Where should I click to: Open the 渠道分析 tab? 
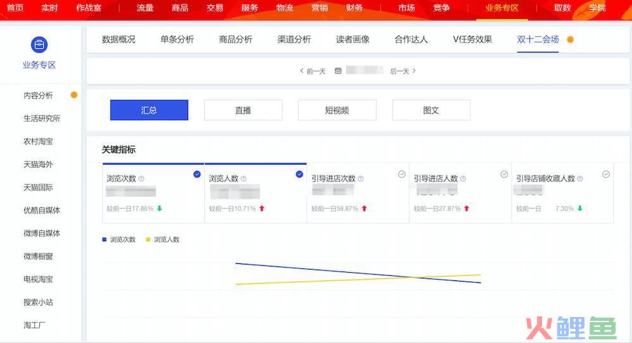pos(294,39)
